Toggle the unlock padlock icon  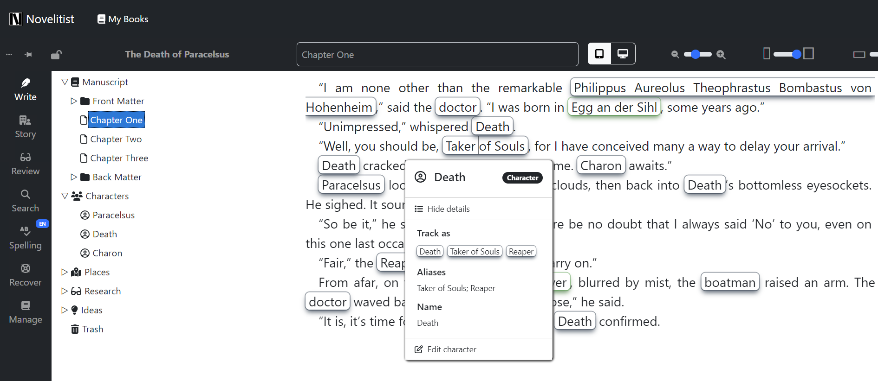point(56,55)
